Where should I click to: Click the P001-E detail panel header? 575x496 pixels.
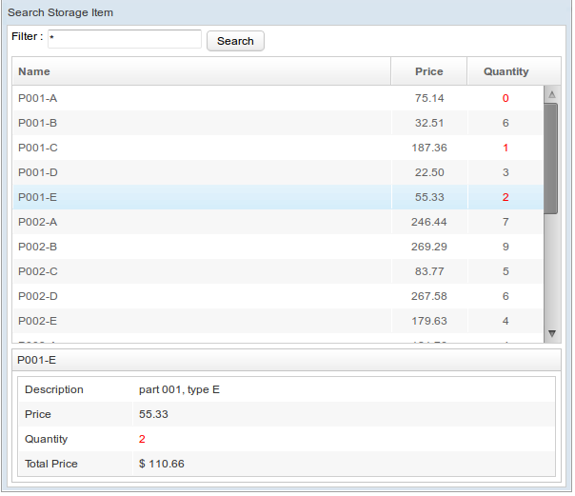pyautogui.click(x=286, y=360)
